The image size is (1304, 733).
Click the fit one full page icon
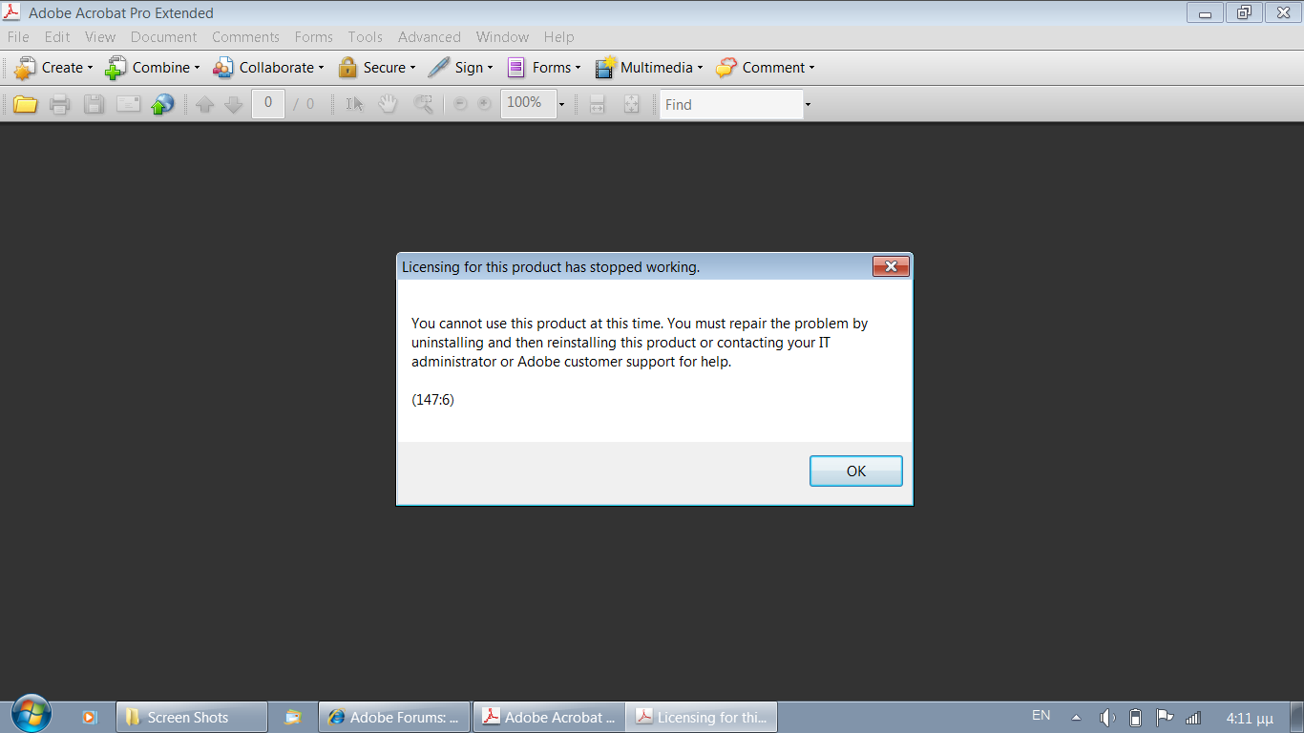click(631, 104)
